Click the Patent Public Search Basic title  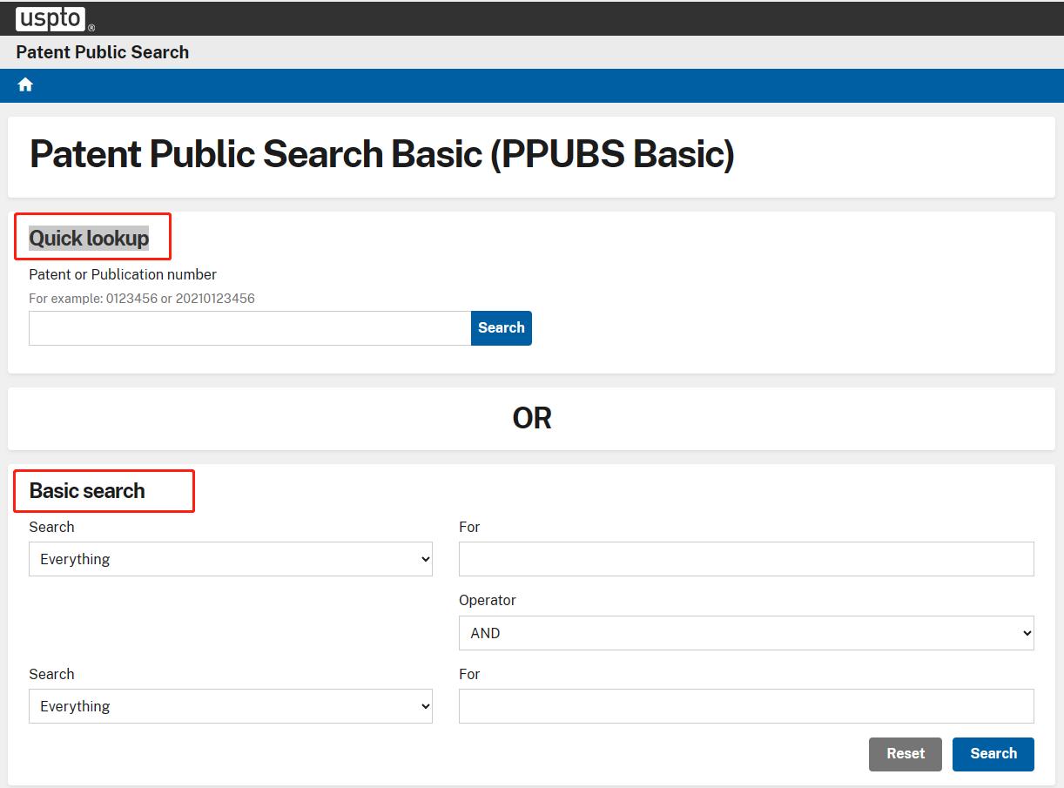(x=382, y=154)
